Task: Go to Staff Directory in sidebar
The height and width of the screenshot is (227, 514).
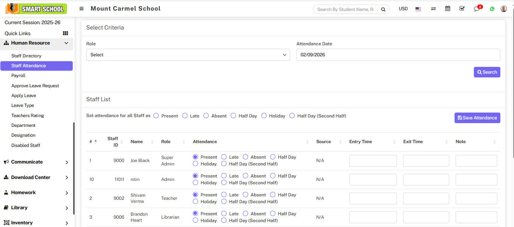Action: (x=26, y=56)
